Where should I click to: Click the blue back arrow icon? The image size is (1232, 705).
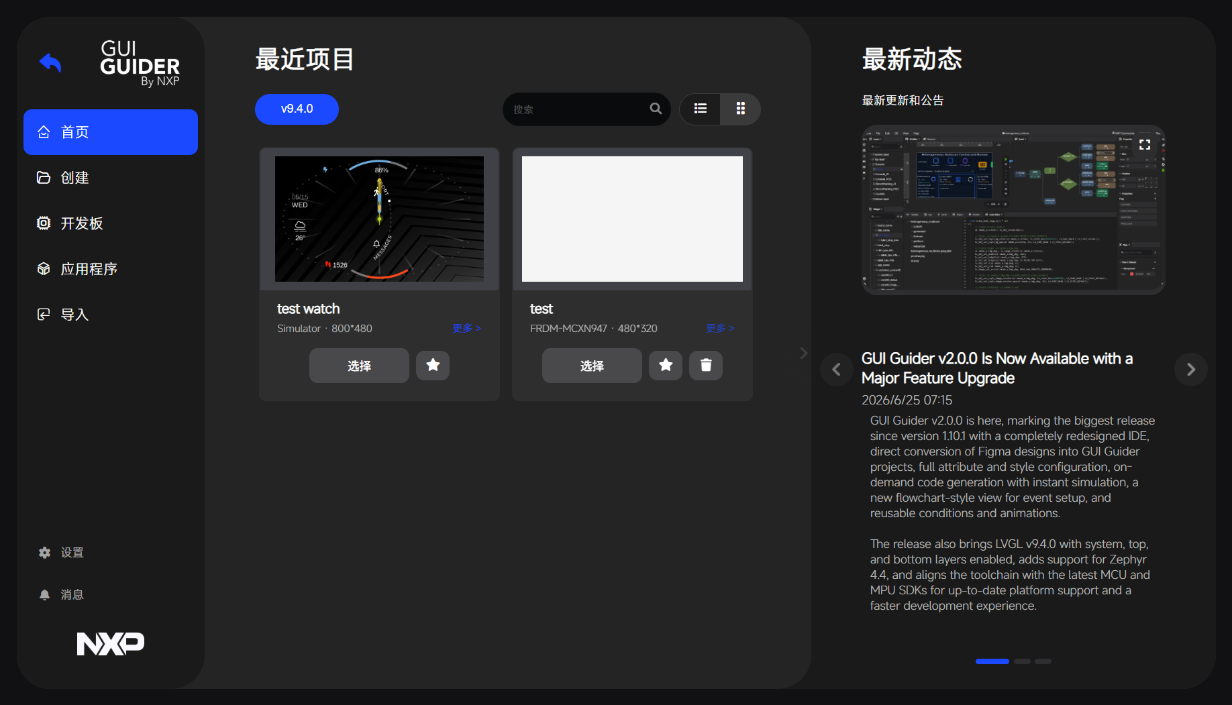click(x=50, y=62)
